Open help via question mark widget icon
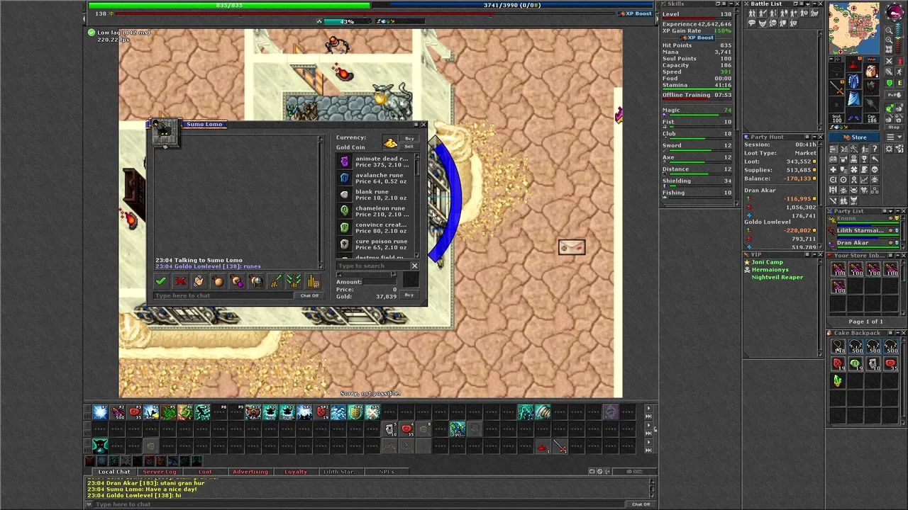This screenshot has height=510, width=908. [x=875, y=149]
